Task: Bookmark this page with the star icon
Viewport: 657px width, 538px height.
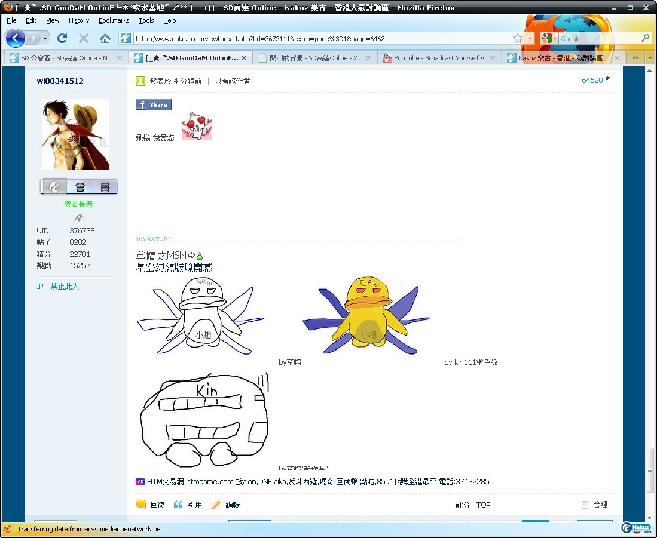Action: click(x=518, y=38)
